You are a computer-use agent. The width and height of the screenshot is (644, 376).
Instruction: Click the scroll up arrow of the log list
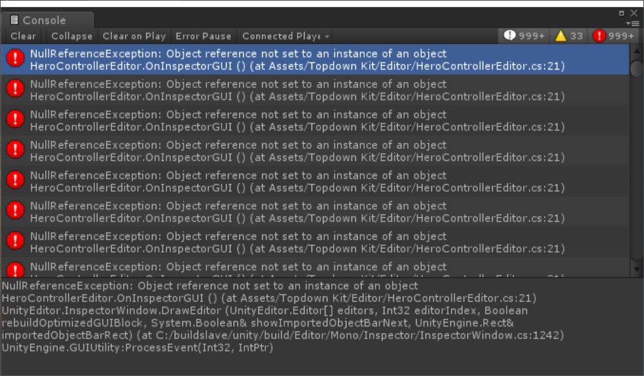pyautogui.click(x=636, y=51)
